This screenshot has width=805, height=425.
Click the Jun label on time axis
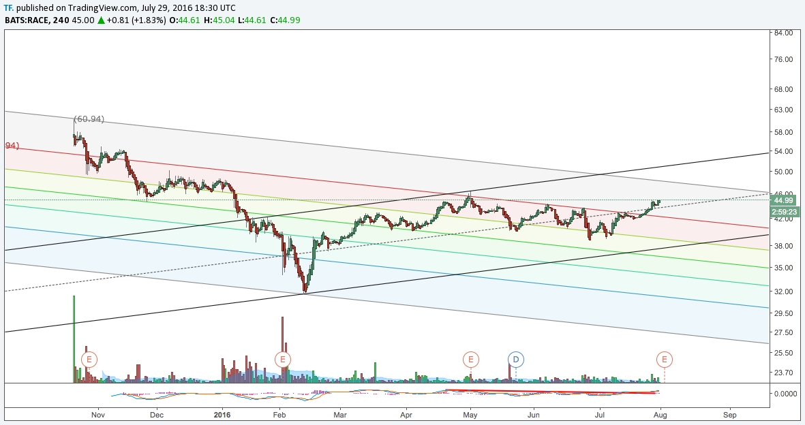534,415
